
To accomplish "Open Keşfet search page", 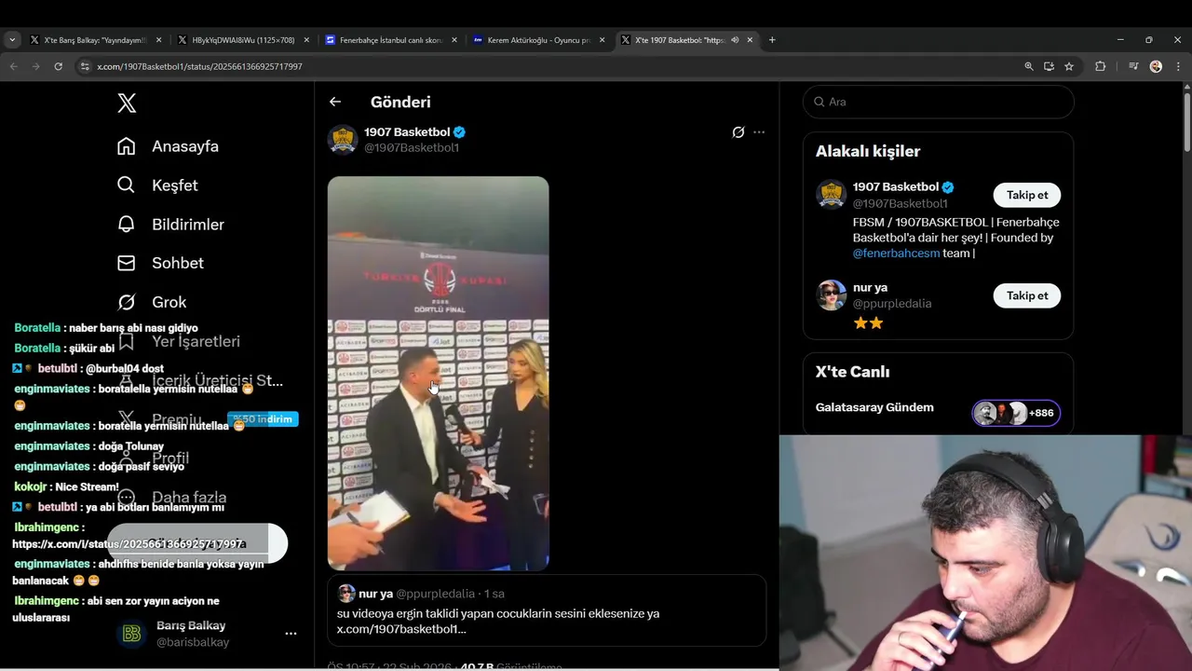I will (175, 185).
